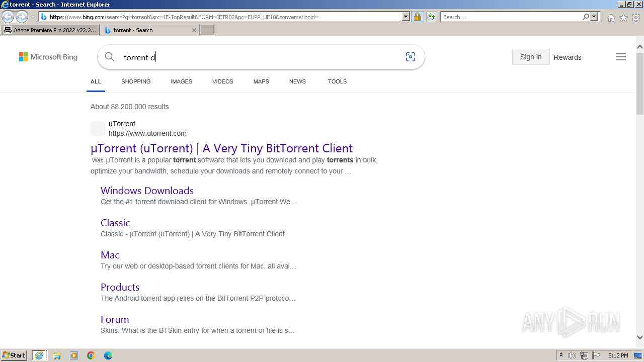Click the refresh page icon

432,17
